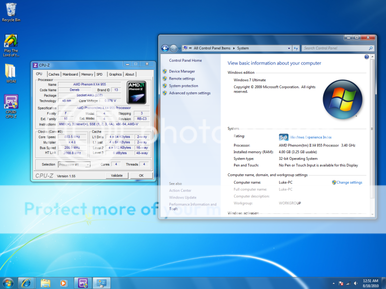This screenshot has height=289, width=386.
Task: Click the shield icon beside Advanced system settings
Action: tap(165, 93)
